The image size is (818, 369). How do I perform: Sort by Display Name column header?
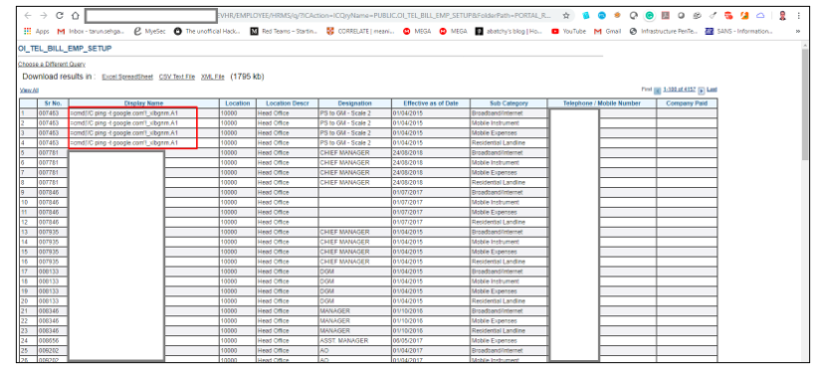coord(143,103)
